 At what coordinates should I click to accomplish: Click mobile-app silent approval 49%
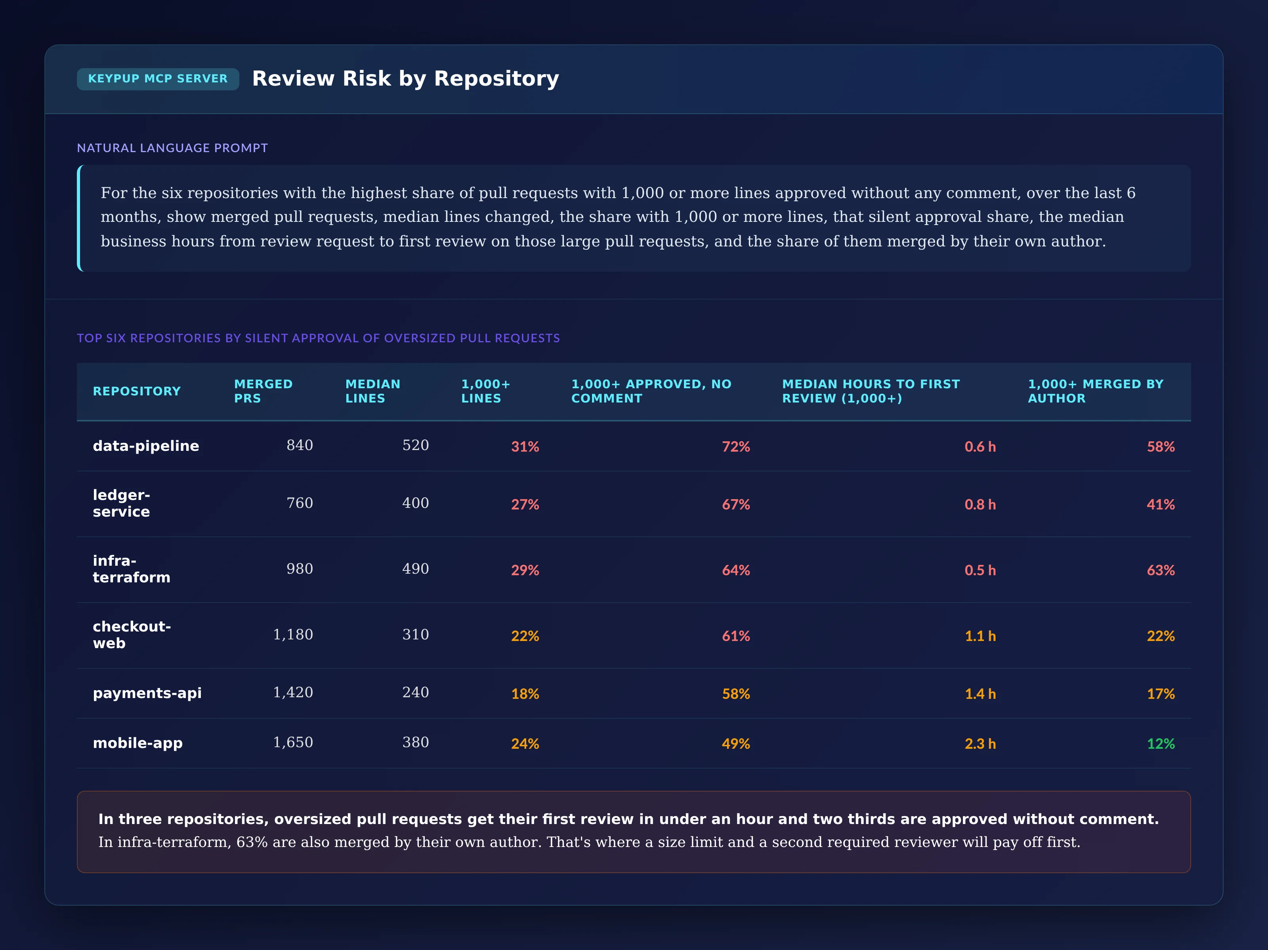(736, 744)
